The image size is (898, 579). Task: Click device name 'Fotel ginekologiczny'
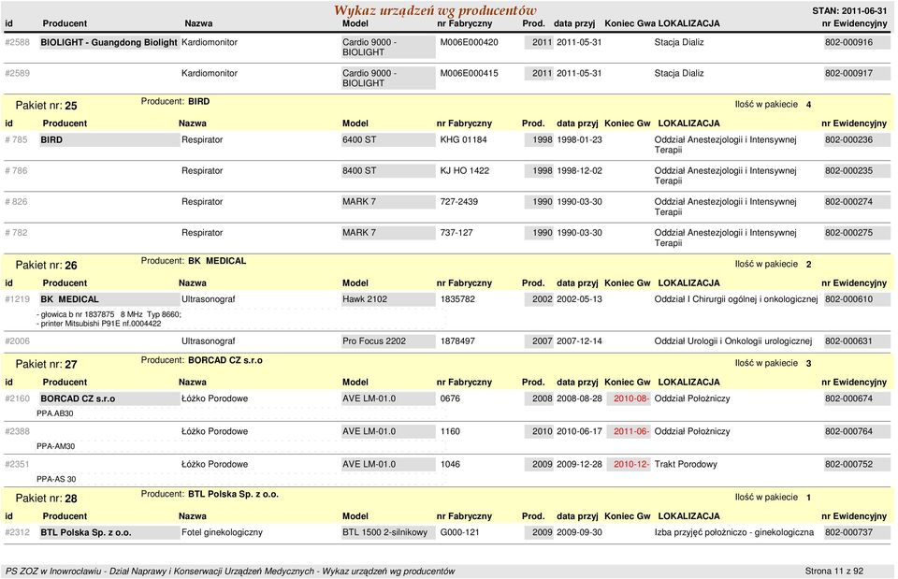[222, 532]
